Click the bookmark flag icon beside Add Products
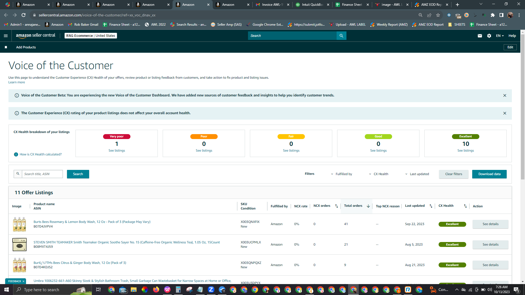This screenshot has height=295, width=525. pos(6,47)
